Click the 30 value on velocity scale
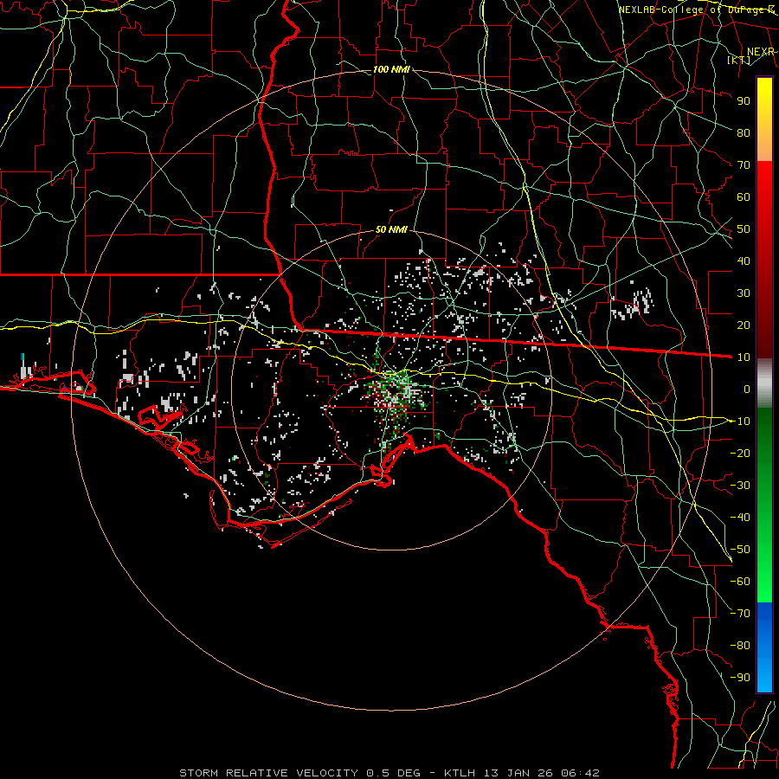 click(x=744, y=293)
